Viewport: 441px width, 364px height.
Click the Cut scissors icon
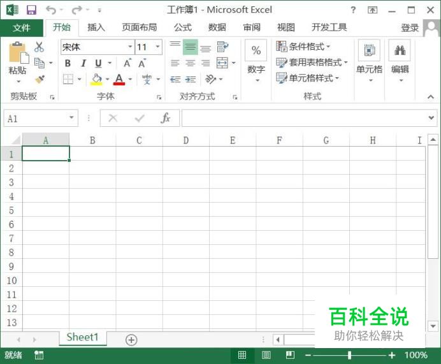pos(39,47)
